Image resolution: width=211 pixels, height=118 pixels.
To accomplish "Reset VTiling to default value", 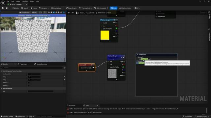I will coord(65,80).
